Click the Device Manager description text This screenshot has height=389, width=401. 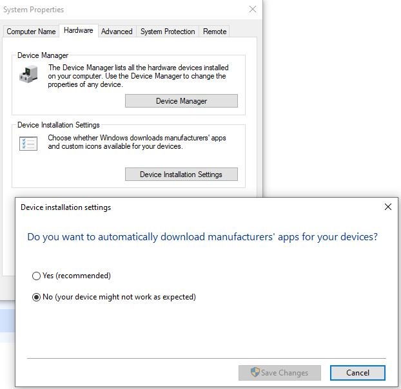137,76
